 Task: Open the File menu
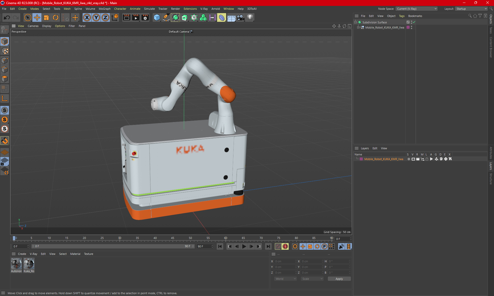coord(4,9)
